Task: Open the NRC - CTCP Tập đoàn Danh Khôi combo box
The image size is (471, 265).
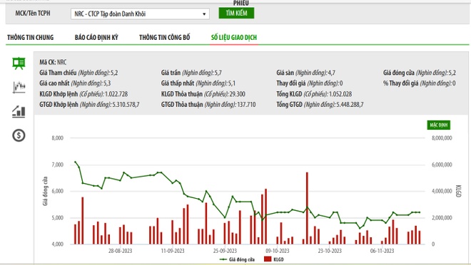Action: [140, 14]
